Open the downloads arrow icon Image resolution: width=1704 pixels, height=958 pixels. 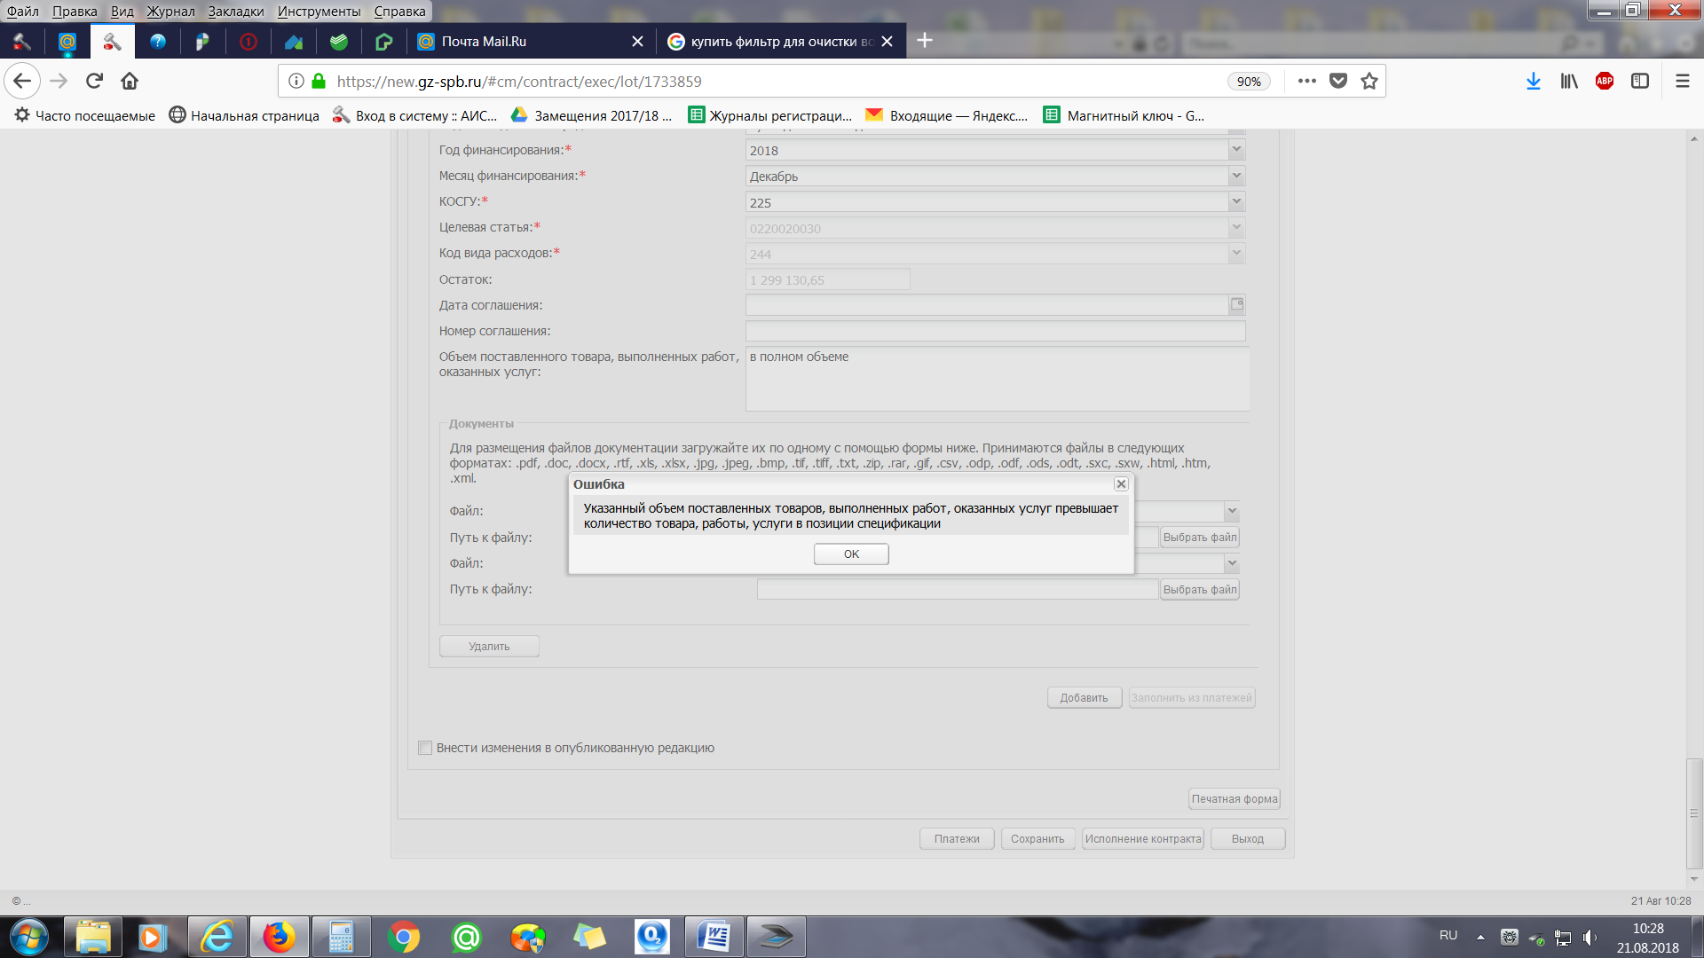(x=1533, y=82)
